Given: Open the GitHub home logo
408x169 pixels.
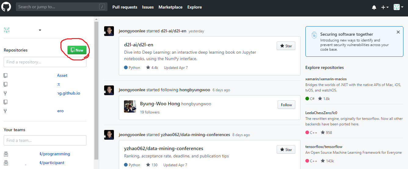Looking at the screenshot, I should 6,7.
